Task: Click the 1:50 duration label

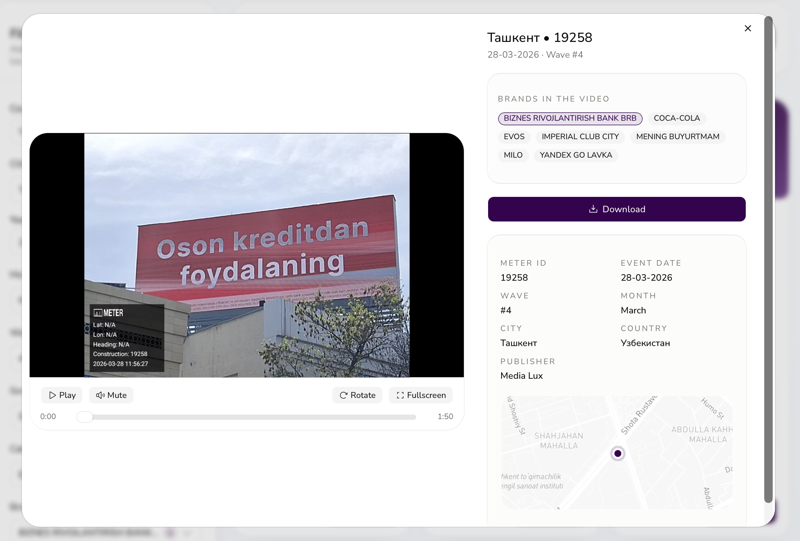Action: [445, 417]
